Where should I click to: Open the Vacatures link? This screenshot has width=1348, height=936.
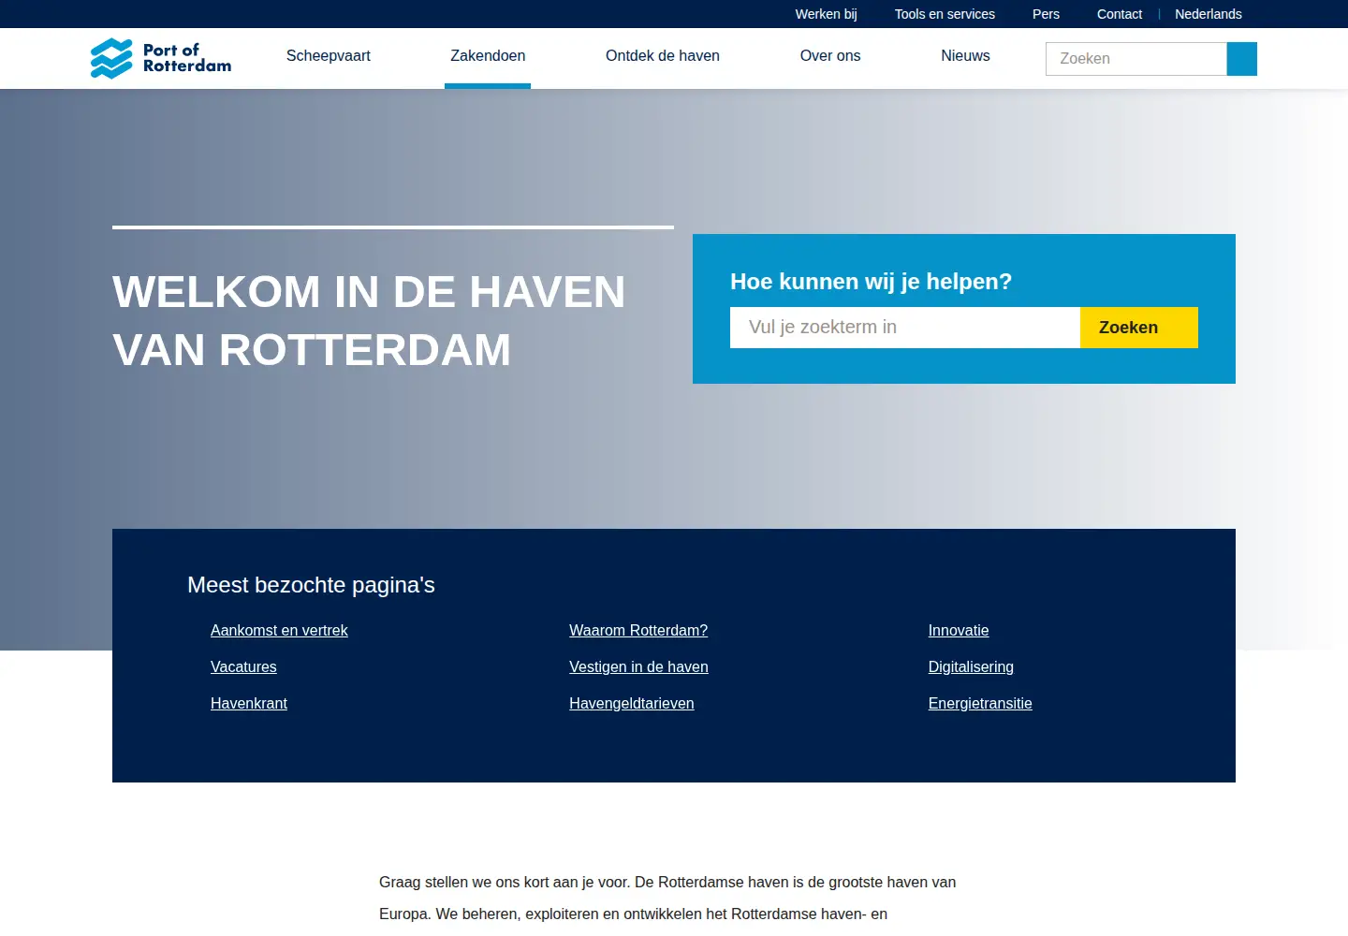(x=243, y=667)
